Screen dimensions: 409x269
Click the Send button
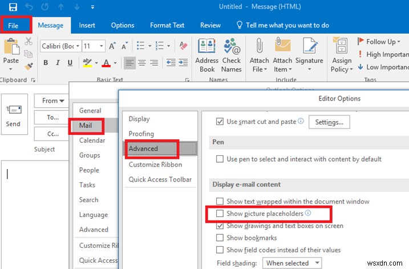[x=14, y=114]
